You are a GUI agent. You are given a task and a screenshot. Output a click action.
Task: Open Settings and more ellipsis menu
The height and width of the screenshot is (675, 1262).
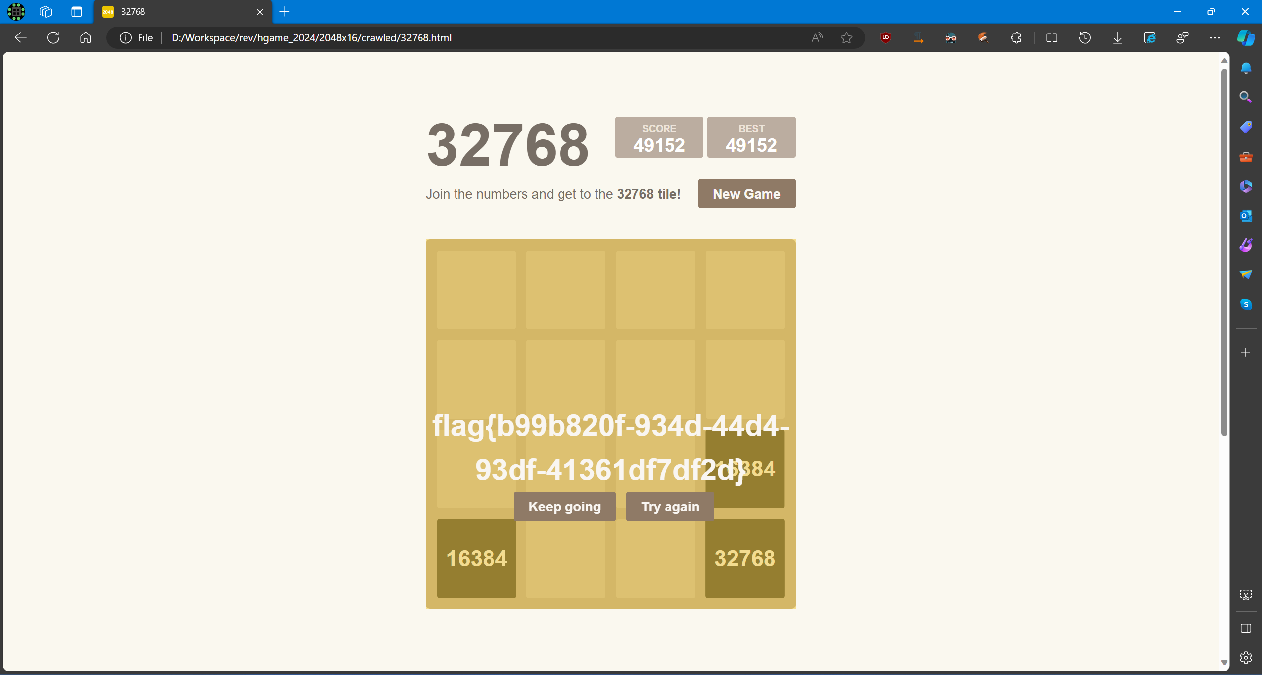click(1215, 38)
